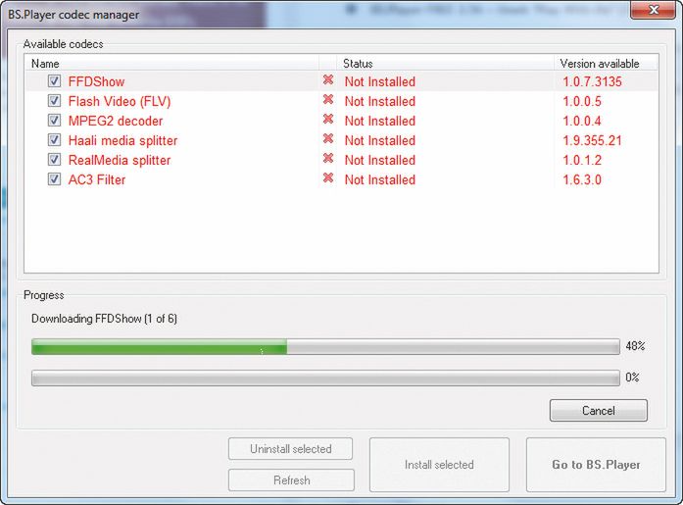Deselect the RealMedia splitter checkbox
The width and height of the screenshot is (683, 505).
pyautogui.click(x=54, y=160)
